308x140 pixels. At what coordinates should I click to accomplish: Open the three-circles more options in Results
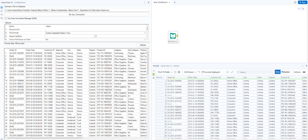(304, 72)
